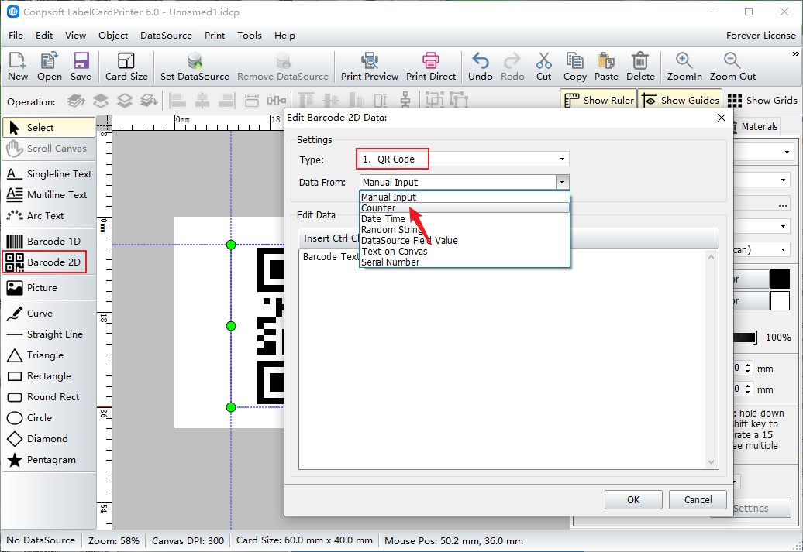Click the Cut scissors icon
The image size is (803, 552).
pos(544,67)
